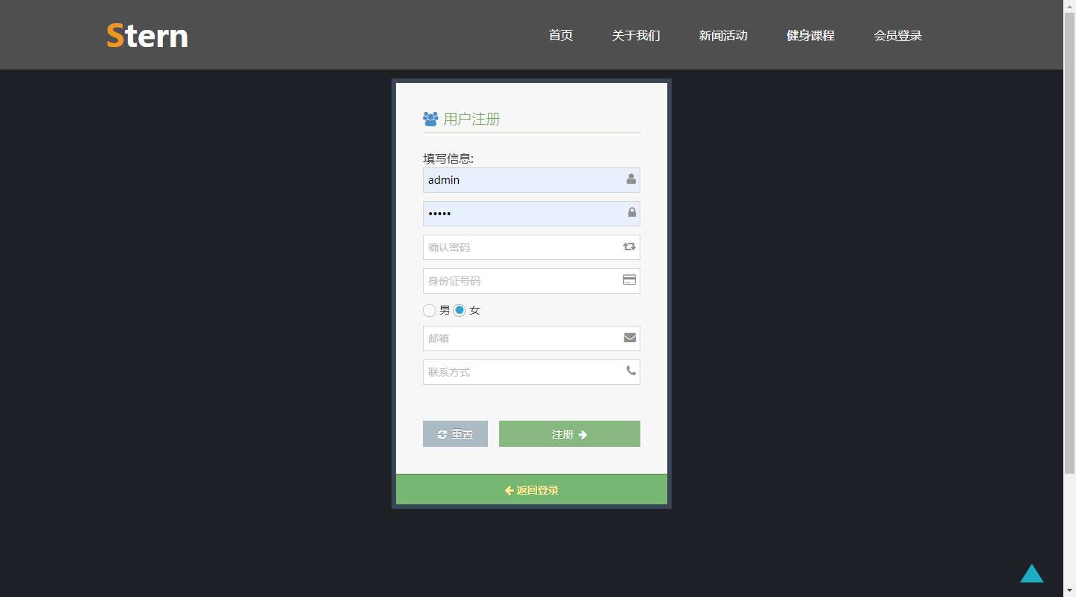Click the retweet icon in 确认密码 field
The width and height of the screenshot is (1076, 597).
click(629, 247)
